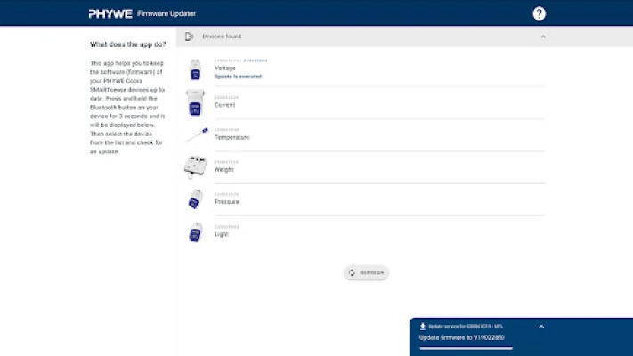The width and height of the screenshot is (633, 356).
Task: Select the Voltage device entry
Action: tap(225, 69)
